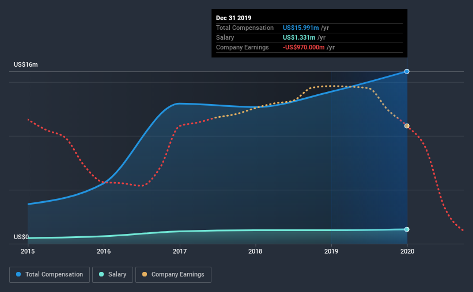Click the Total Compensation tooltip row label
This screenshot has width=473, height=292.
pyautogui.click(x=245, y=28)
